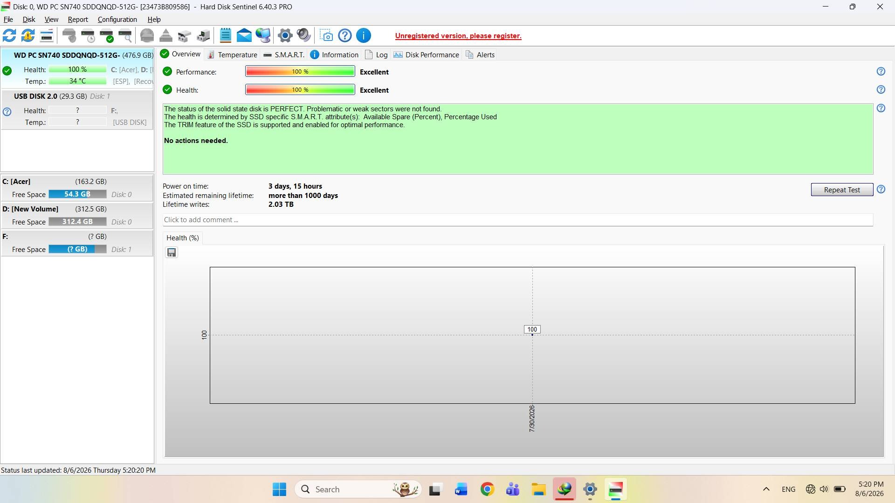
Task: Open the File menu
Action: pos(8,20)
